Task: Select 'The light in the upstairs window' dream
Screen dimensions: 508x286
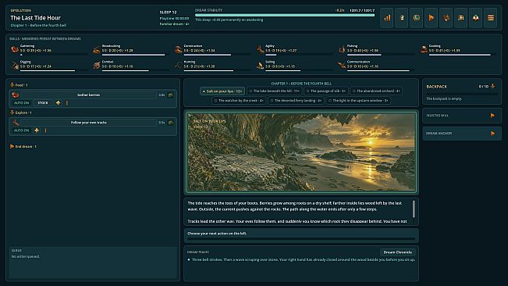Action: 358,101
